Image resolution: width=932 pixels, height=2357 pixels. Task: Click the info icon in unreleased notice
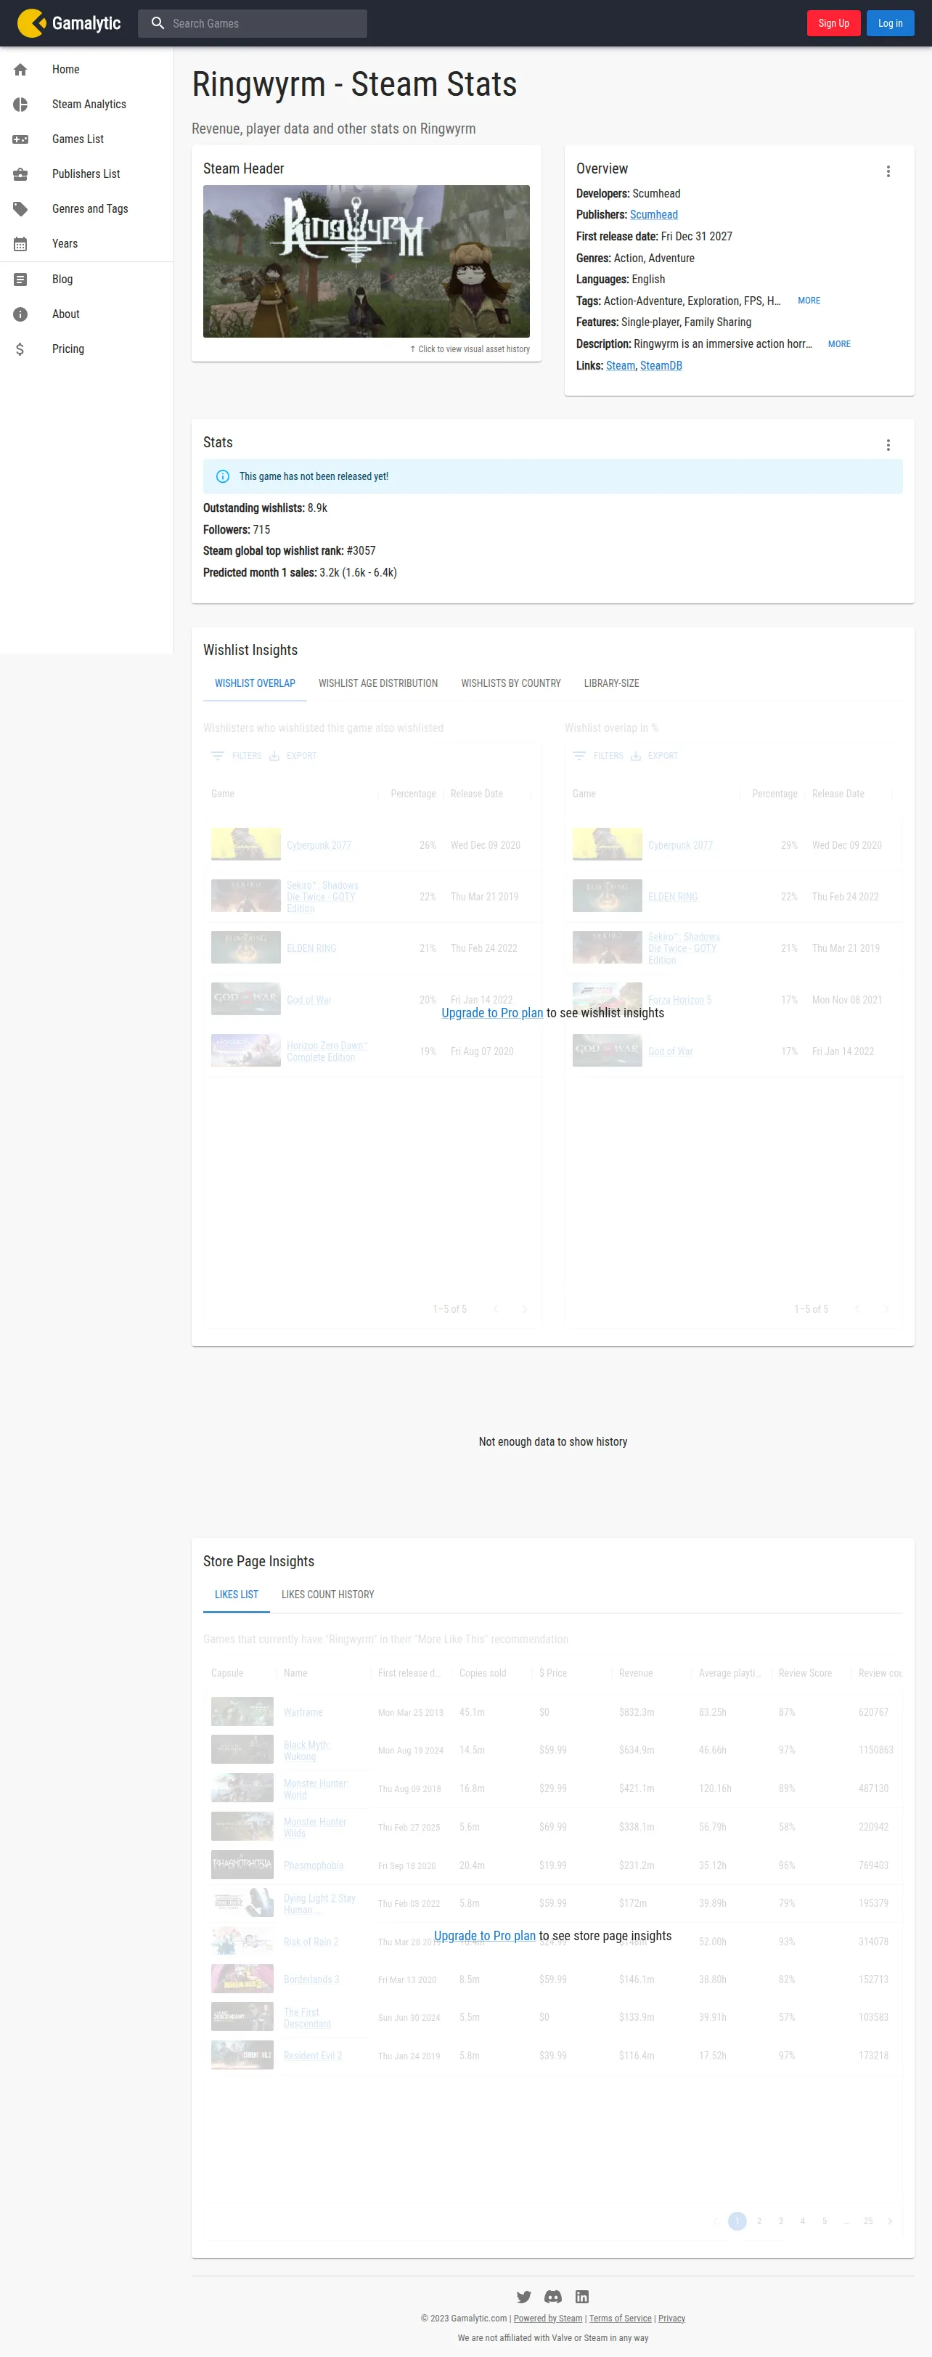[x=222, y=477]
